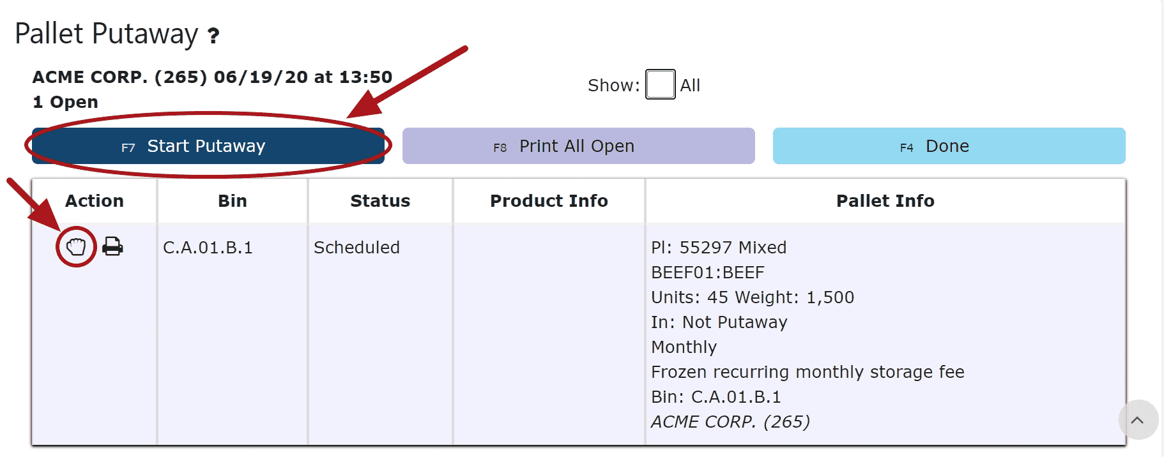Screen dimensions: 1164x457
Task: Click the scroll-to-top chevron button
Action: (x=1138, y=420)
